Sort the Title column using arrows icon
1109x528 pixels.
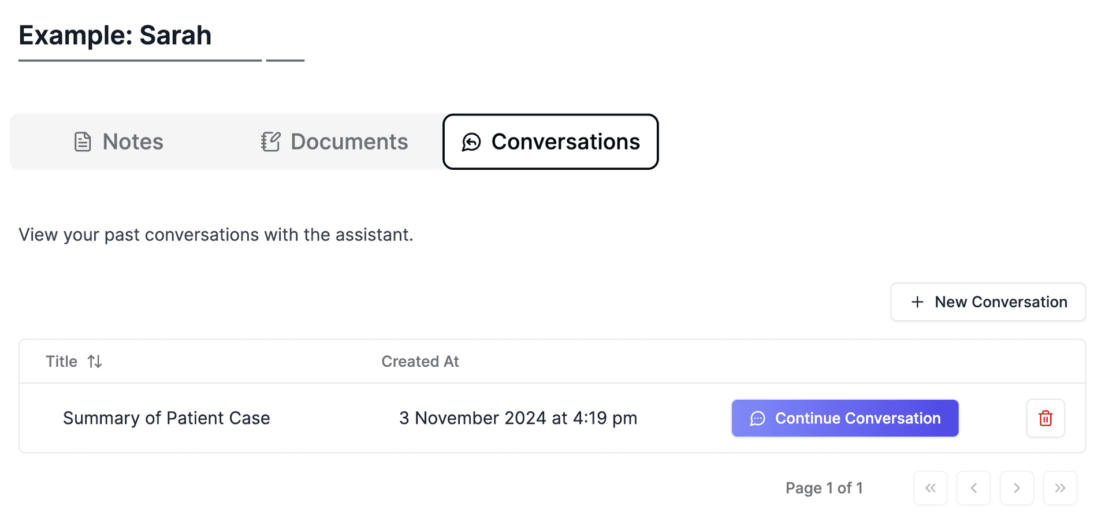coord(95,361)
